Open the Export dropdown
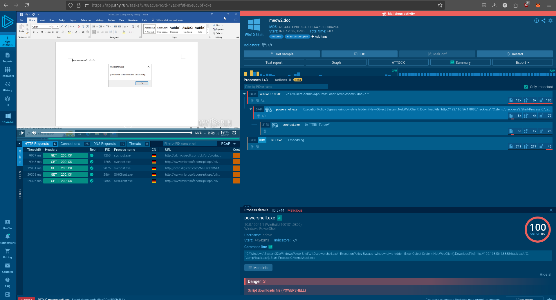This screenshot has height=300, width=556. point(522,62)
